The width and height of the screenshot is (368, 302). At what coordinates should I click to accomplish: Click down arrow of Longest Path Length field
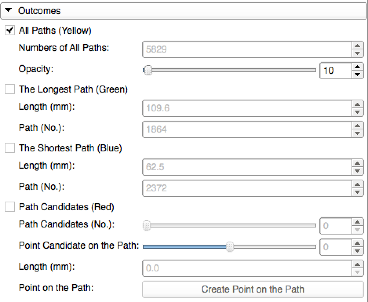pyautogui.click(x=357, y=112)
